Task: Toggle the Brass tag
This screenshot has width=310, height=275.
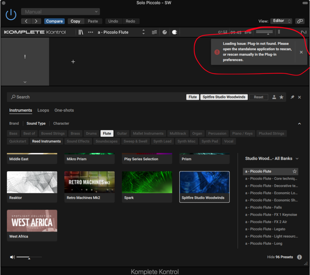Action: [75, 133]
